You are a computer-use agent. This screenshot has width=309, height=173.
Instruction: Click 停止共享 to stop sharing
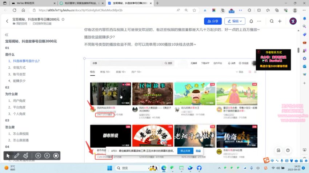(185, 151)
